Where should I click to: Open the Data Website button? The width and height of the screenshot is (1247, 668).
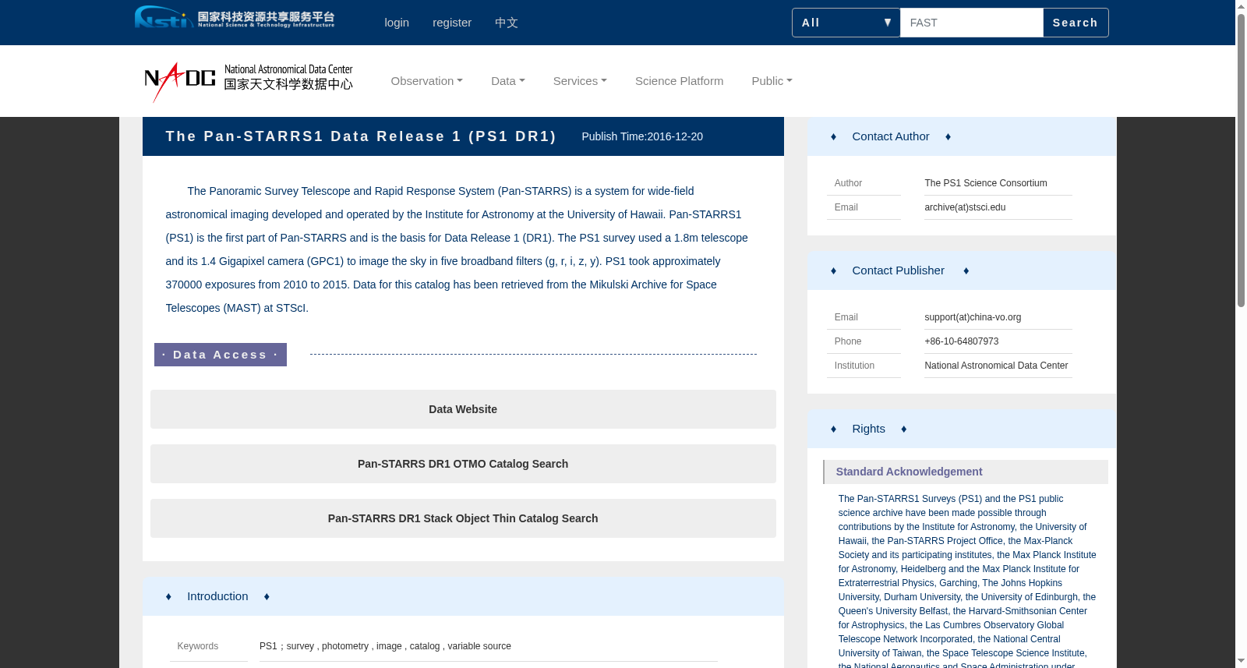point(463,409)
